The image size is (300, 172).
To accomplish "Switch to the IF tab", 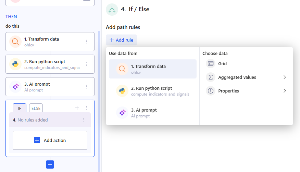I will click(x=20, y=108).
